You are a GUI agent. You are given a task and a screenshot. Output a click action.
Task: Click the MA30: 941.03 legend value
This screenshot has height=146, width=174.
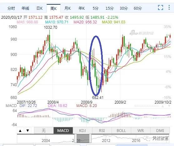114,22
